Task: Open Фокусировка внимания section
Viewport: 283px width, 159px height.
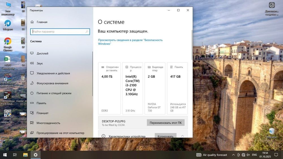Action: (x=52, y=83)
